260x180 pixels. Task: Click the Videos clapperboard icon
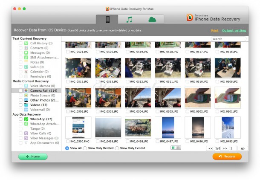coord(26,105)
